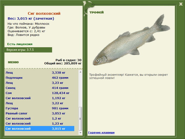Select the Подлещик 462 грамм row
This screenshot has width=185, height=139.
tap(40, 78)
